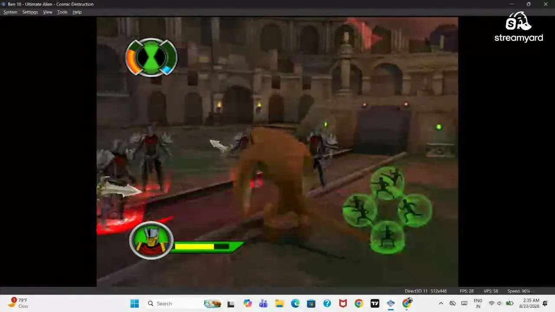Open the Settings menu
555x312 pixels.
[30, 12]
